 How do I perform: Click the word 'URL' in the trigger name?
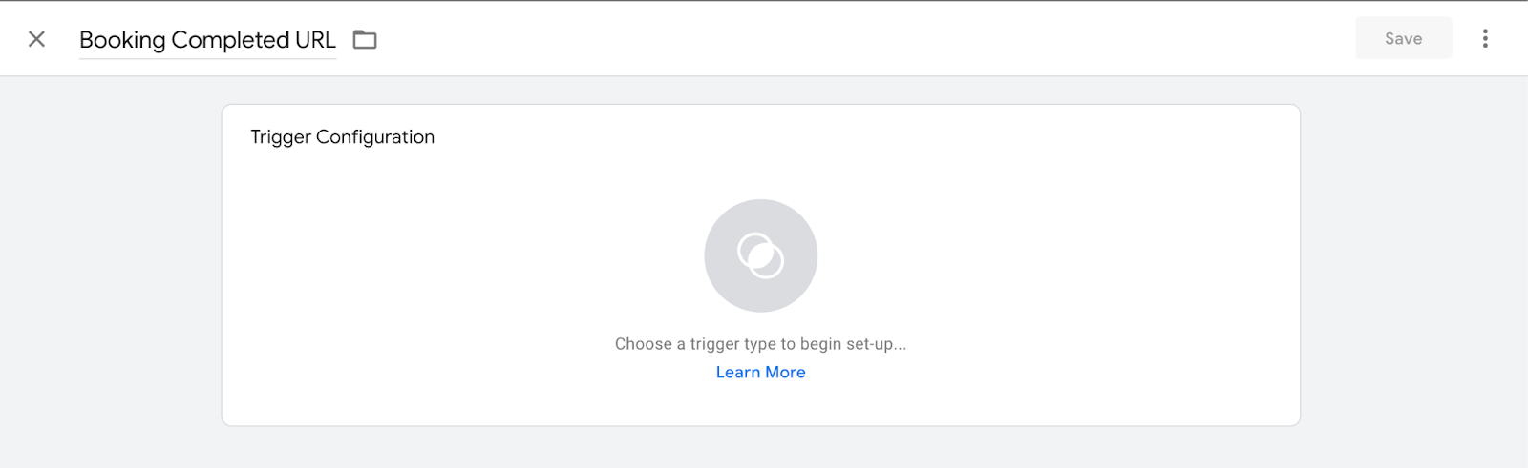315,40
